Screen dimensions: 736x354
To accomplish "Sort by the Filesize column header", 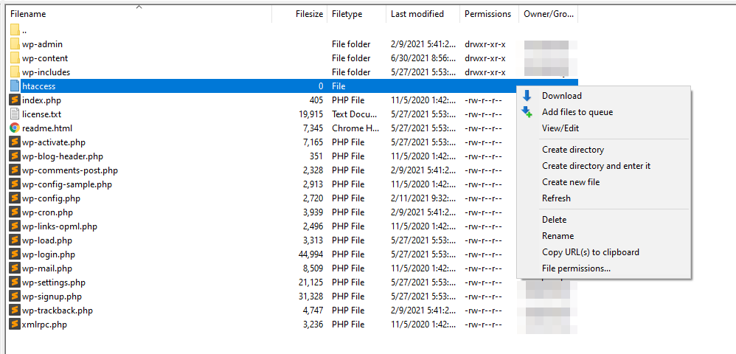I will click(308, 14).
